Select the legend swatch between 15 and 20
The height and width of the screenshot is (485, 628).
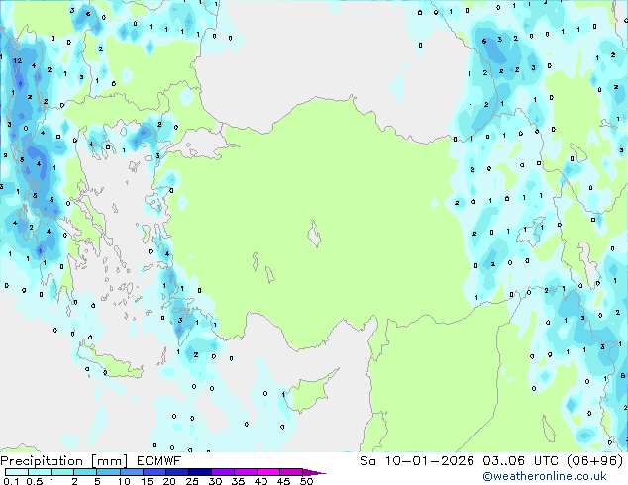pos(154,472)
